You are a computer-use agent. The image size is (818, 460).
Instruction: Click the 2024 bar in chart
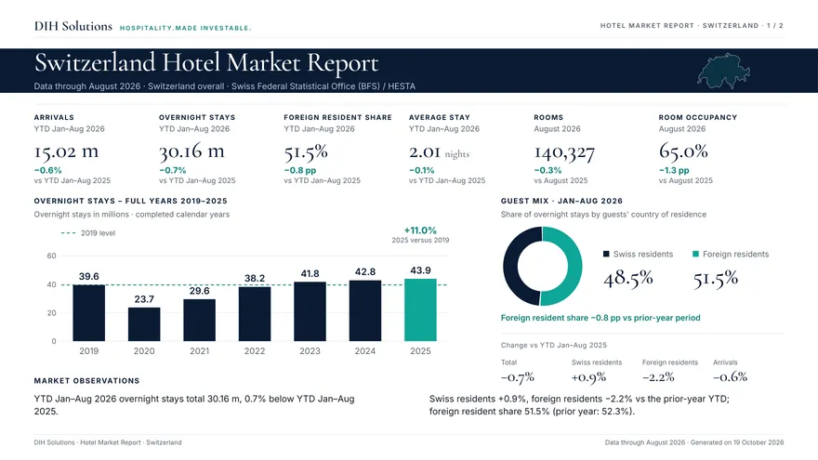point(365,310)
